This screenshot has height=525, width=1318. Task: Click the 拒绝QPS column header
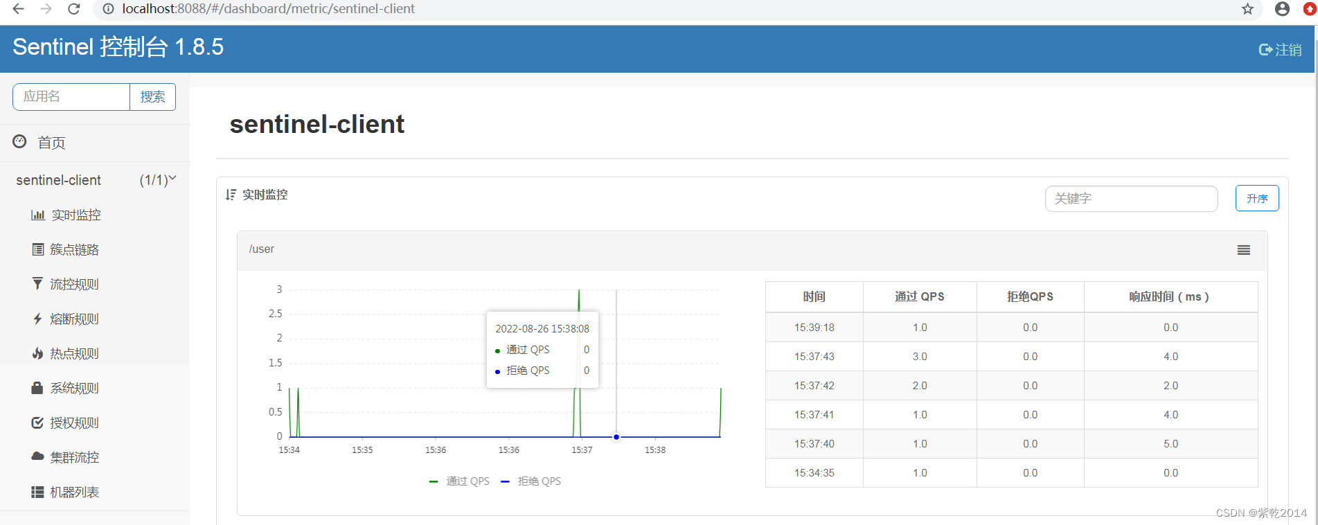pos(1030,296)
